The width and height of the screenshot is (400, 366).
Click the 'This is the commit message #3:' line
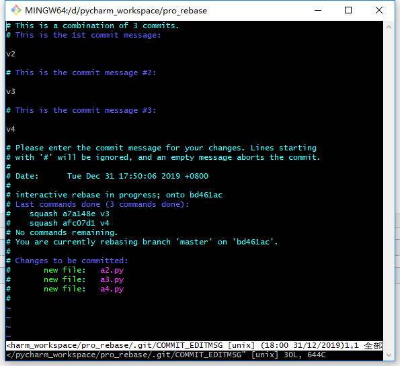point(81,110)
